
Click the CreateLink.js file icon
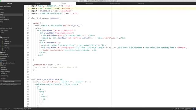tap(3, 42)
